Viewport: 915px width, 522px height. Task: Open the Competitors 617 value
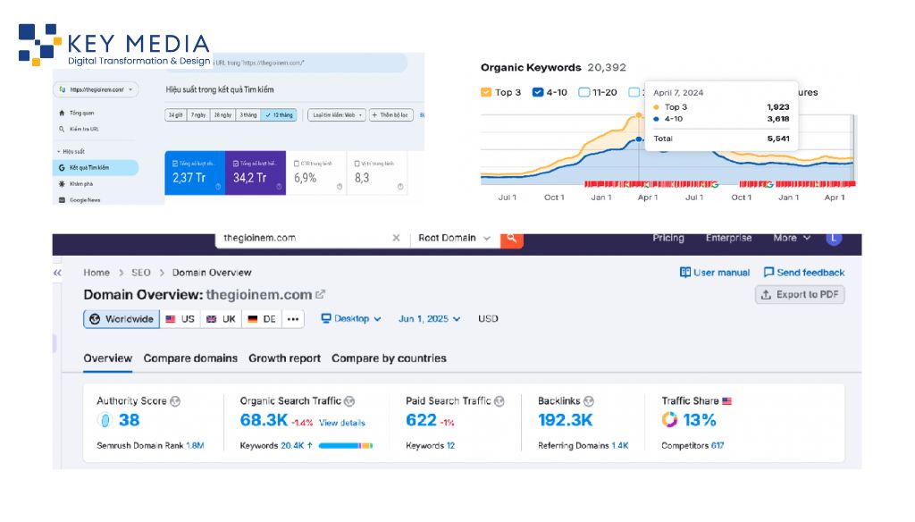pyautogui.click(x=718, y=445)
